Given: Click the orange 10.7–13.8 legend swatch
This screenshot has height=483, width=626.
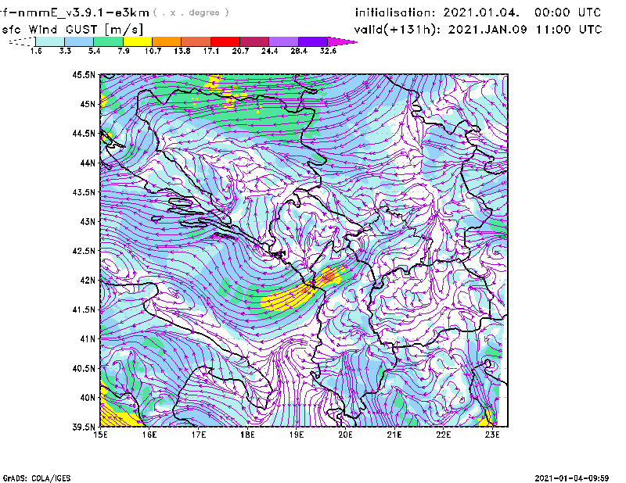Looking at the screenshot, I should 167,41.
